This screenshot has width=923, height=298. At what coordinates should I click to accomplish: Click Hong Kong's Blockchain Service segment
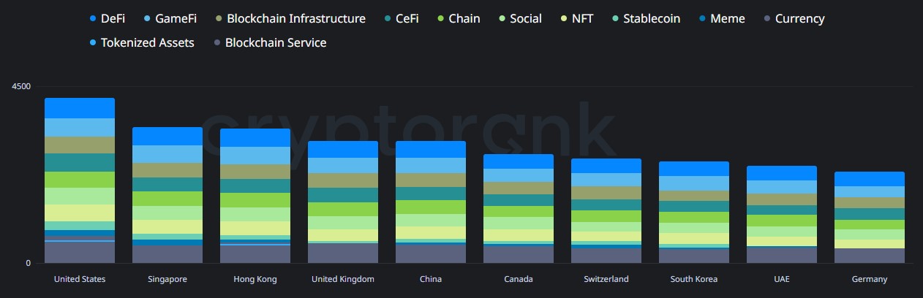pos(255,253)
